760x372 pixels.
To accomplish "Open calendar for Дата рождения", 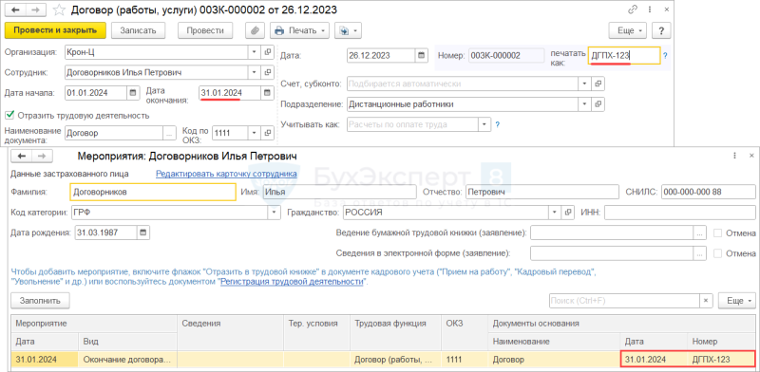I will pos(143,233).
